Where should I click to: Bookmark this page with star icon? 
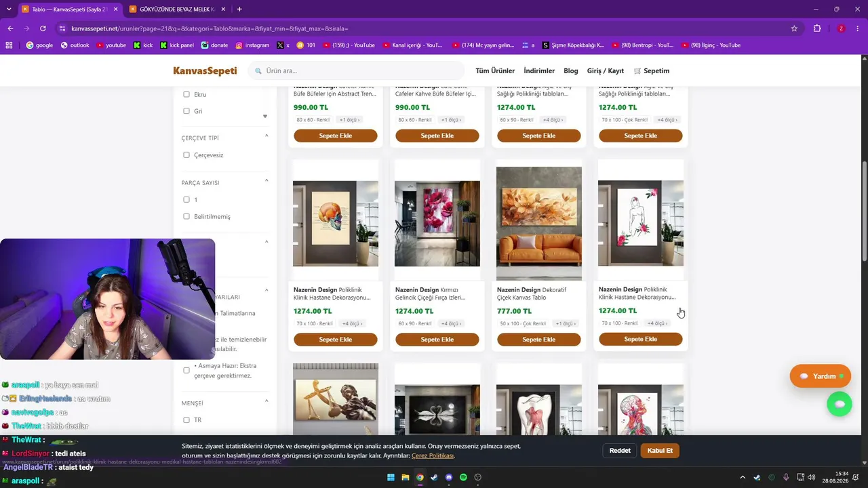click(794, 28)
